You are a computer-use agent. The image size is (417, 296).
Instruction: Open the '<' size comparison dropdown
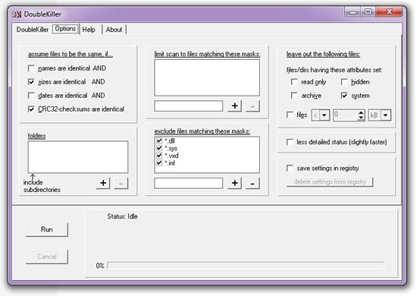click(325, 115)
